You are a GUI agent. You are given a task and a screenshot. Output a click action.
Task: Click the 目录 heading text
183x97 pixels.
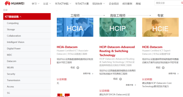point(5,10)
